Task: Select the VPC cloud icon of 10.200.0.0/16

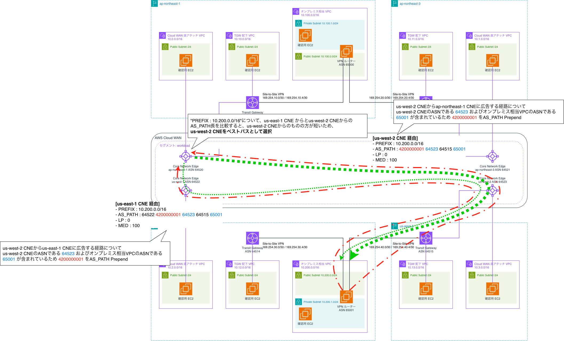Action: (296, 264)
